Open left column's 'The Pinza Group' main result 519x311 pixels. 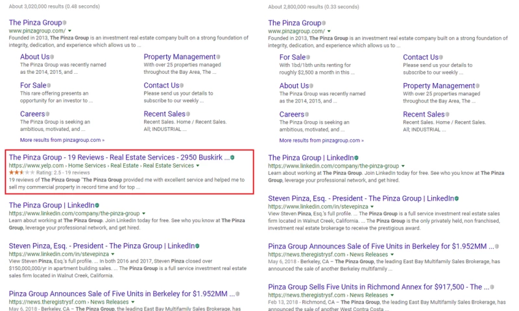[x=36, y=23]
